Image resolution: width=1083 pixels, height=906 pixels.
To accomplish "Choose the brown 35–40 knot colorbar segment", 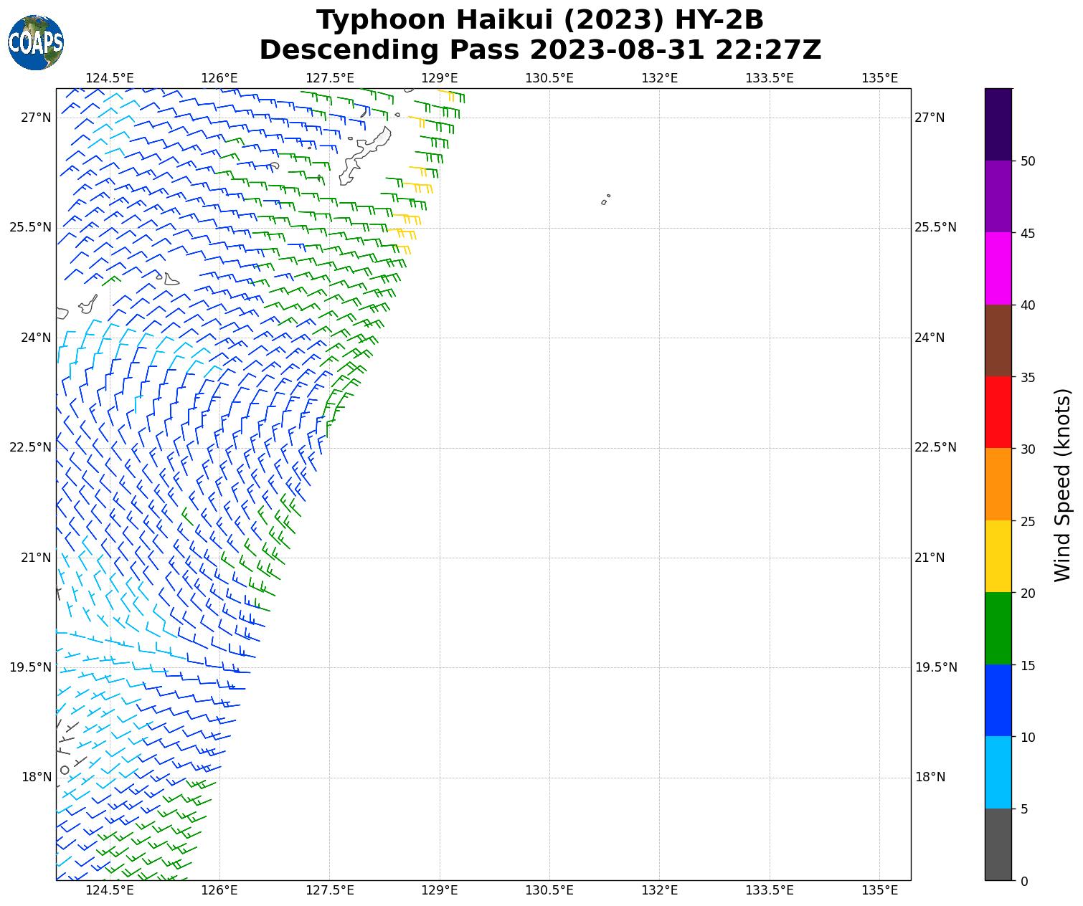I will click(998, 340).
